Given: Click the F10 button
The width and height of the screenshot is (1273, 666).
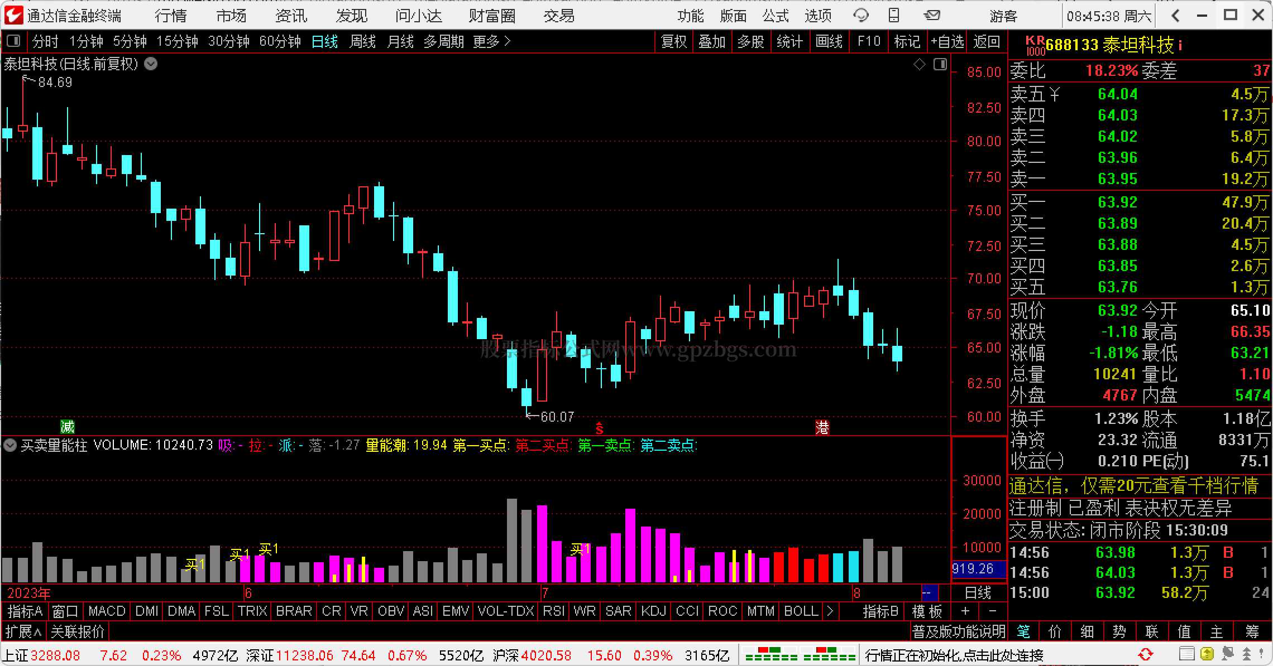Looking at the screenshot, I should click(869, 41).
